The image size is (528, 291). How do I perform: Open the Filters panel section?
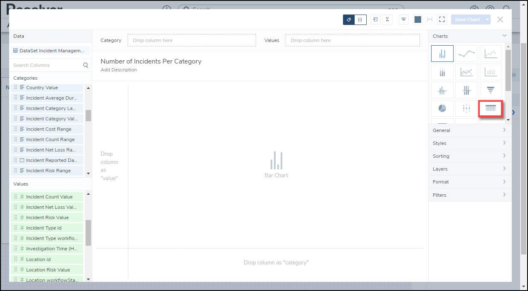click(x=470, y=195)
